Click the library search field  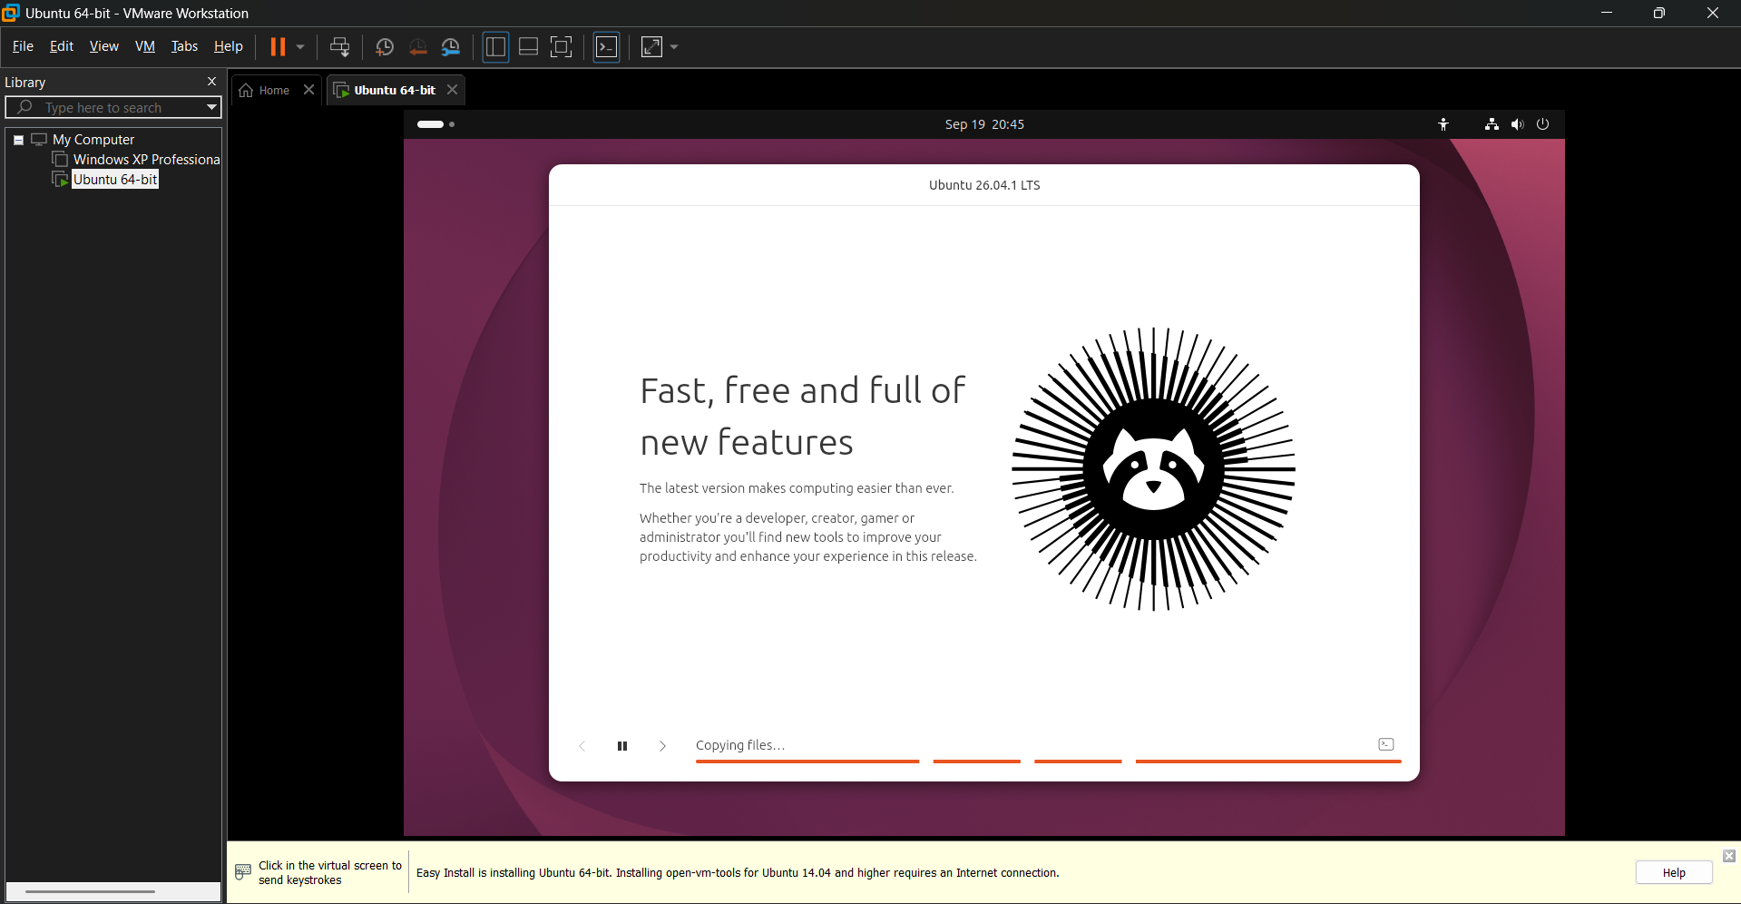coord(112,107)
